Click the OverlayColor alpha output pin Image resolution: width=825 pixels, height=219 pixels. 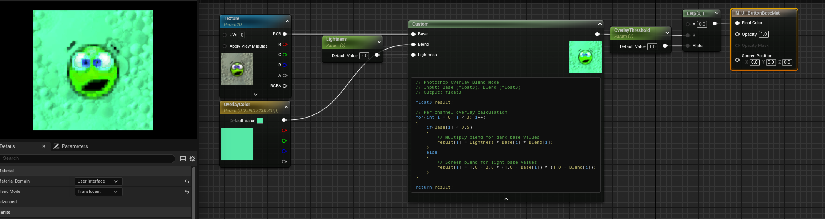(x=284, y=162)
